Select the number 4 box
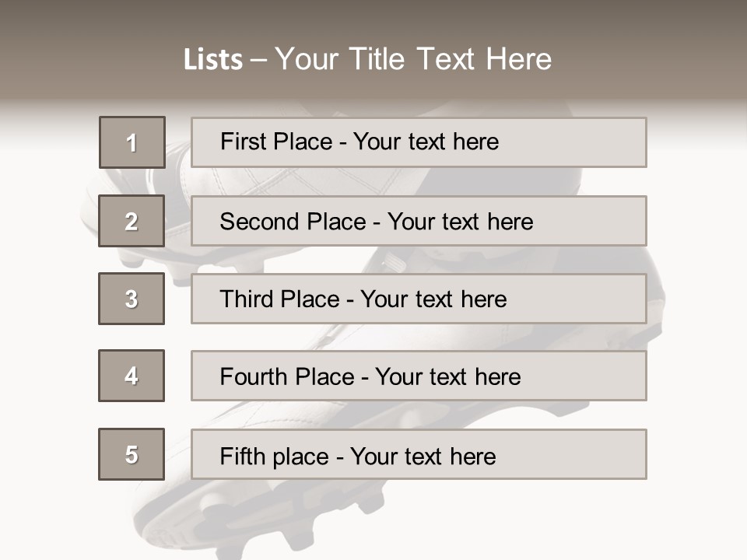The height and width of the screenshot is (560, 747). tap(132, 376)
